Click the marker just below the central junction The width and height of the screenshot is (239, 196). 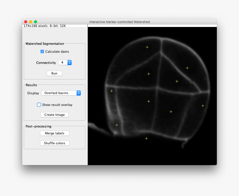pyautogui.click(x=149, y=101)
